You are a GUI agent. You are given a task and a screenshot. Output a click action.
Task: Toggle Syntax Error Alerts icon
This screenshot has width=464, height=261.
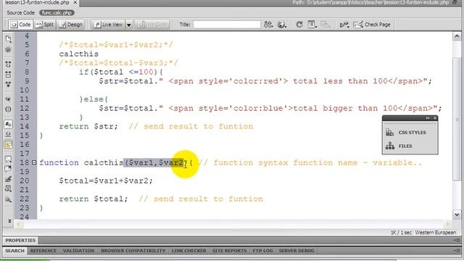pyautogui.click(x=8, y=144)
